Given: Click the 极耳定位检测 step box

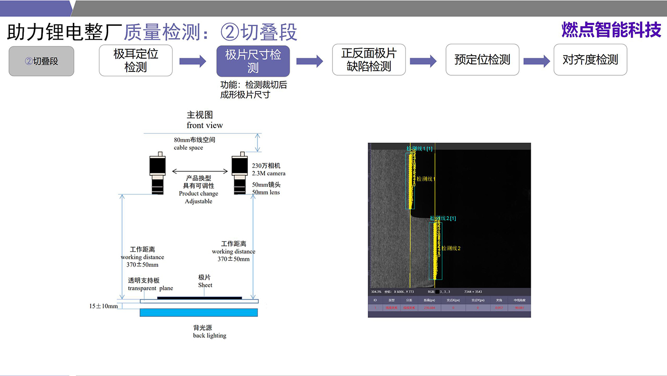Looking at the screenshot, I should tap(136, 61).
